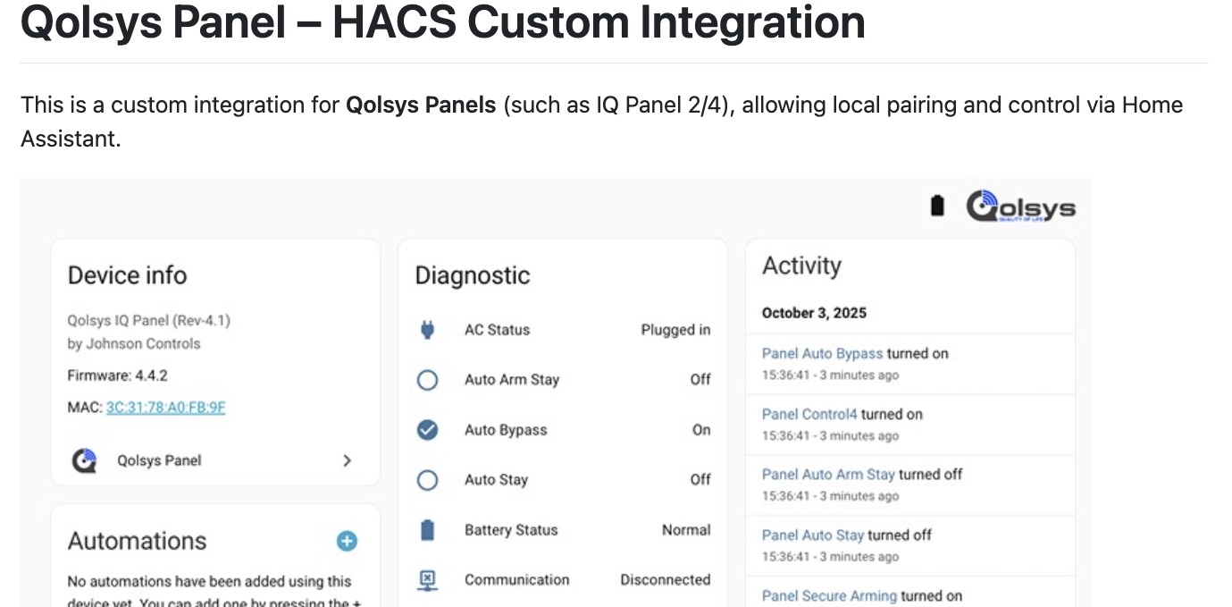The width and height of the screenshot is (1232, 607).
Task: Toggle Auto Arm Stay off state circle
Action: click(x=427, y=379)
